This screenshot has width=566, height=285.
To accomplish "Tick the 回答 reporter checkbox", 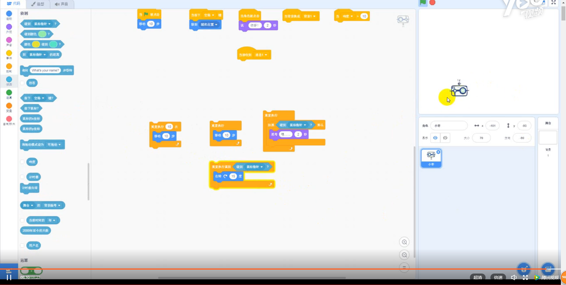I will [22, 83].
